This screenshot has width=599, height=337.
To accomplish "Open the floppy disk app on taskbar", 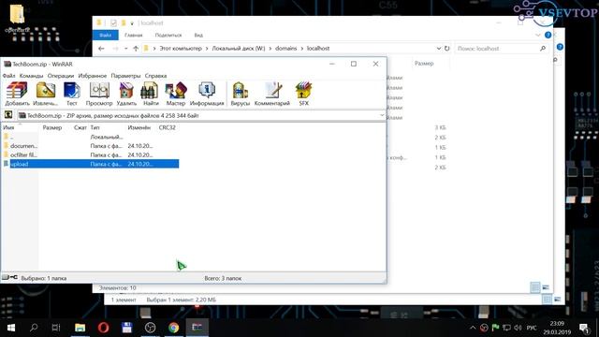I will click(127, 328).
